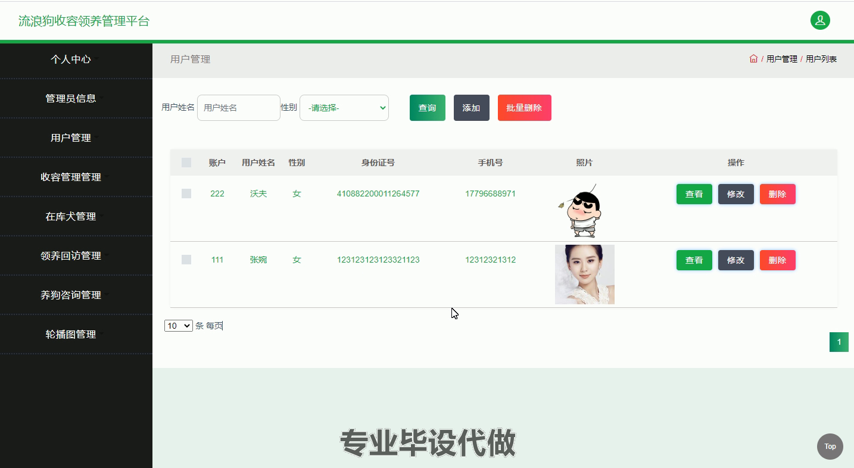Click the name cell 张婉
The width and height of the screenshot is (854, 468).
258,260
